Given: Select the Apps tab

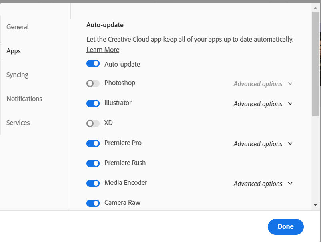Looking at the screenshot, I should tap(14, 51).
